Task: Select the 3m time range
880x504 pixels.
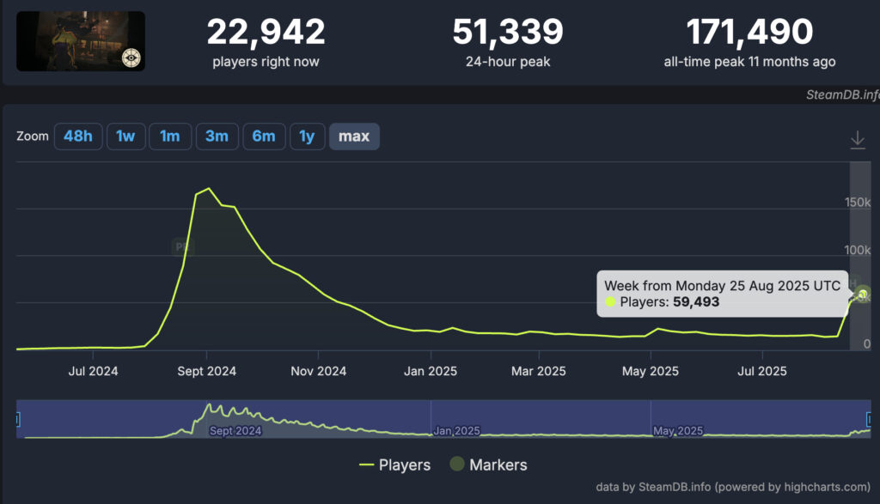Action: point(217,136)
